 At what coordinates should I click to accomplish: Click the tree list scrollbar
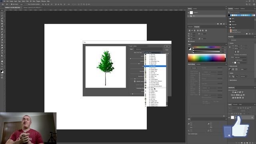(x=167, y=80)
